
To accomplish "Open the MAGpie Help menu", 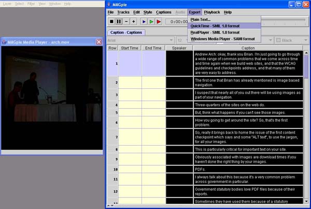I will (x=228, y=12).
